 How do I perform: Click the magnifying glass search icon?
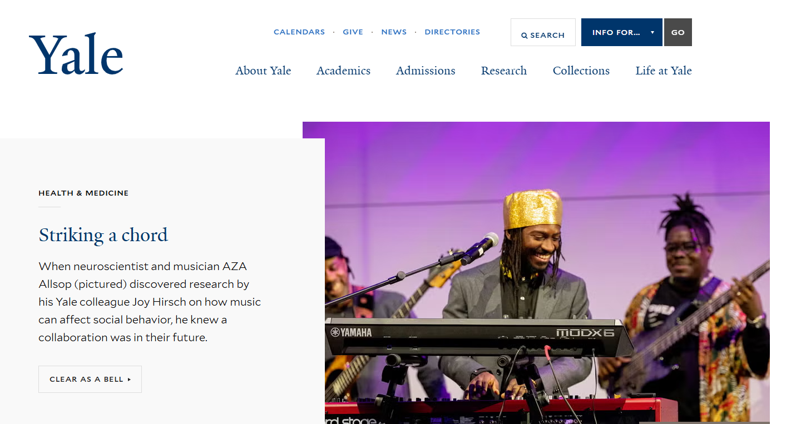point(524,36)
